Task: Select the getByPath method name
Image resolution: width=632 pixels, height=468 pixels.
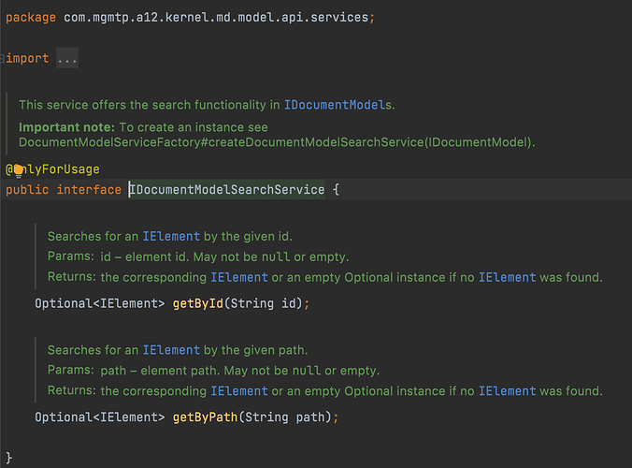Action: [x=205, y=417]
